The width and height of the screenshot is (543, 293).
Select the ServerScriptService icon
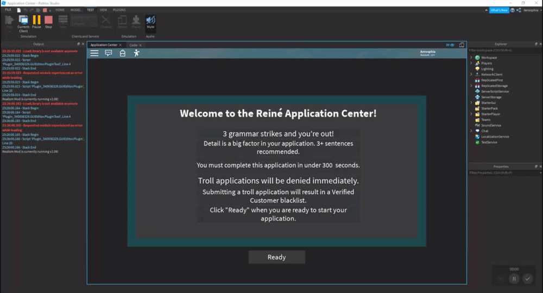pos(477,91)
